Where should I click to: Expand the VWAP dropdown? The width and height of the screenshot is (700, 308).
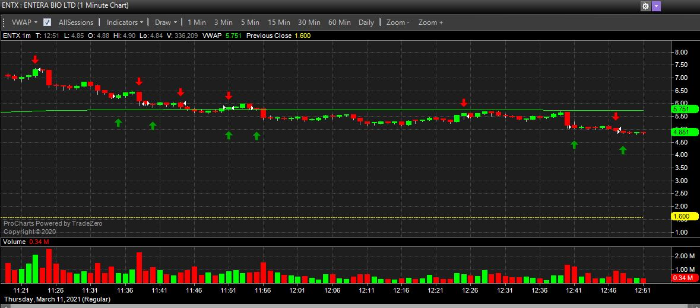point(25,23)
